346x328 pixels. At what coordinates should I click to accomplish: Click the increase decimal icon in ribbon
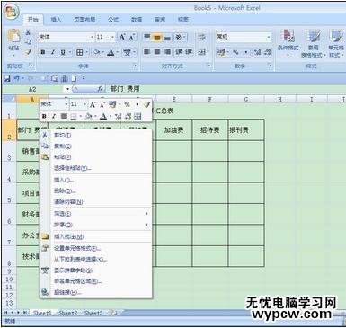(x=258, y=52)
